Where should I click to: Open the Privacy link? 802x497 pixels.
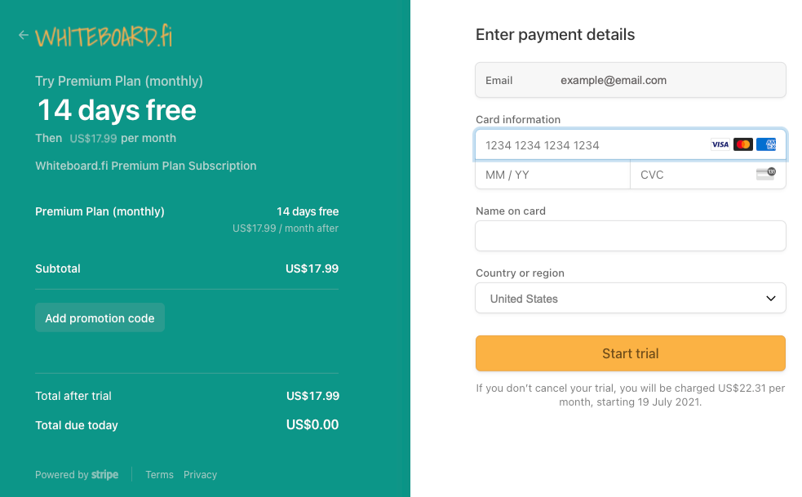[x=200, y=474]
